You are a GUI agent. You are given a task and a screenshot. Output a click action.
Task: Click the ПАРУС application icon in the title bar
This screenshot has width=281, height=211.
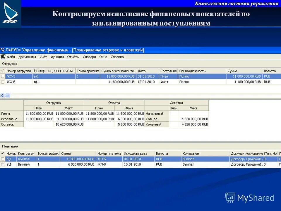[x=3, y=49]
